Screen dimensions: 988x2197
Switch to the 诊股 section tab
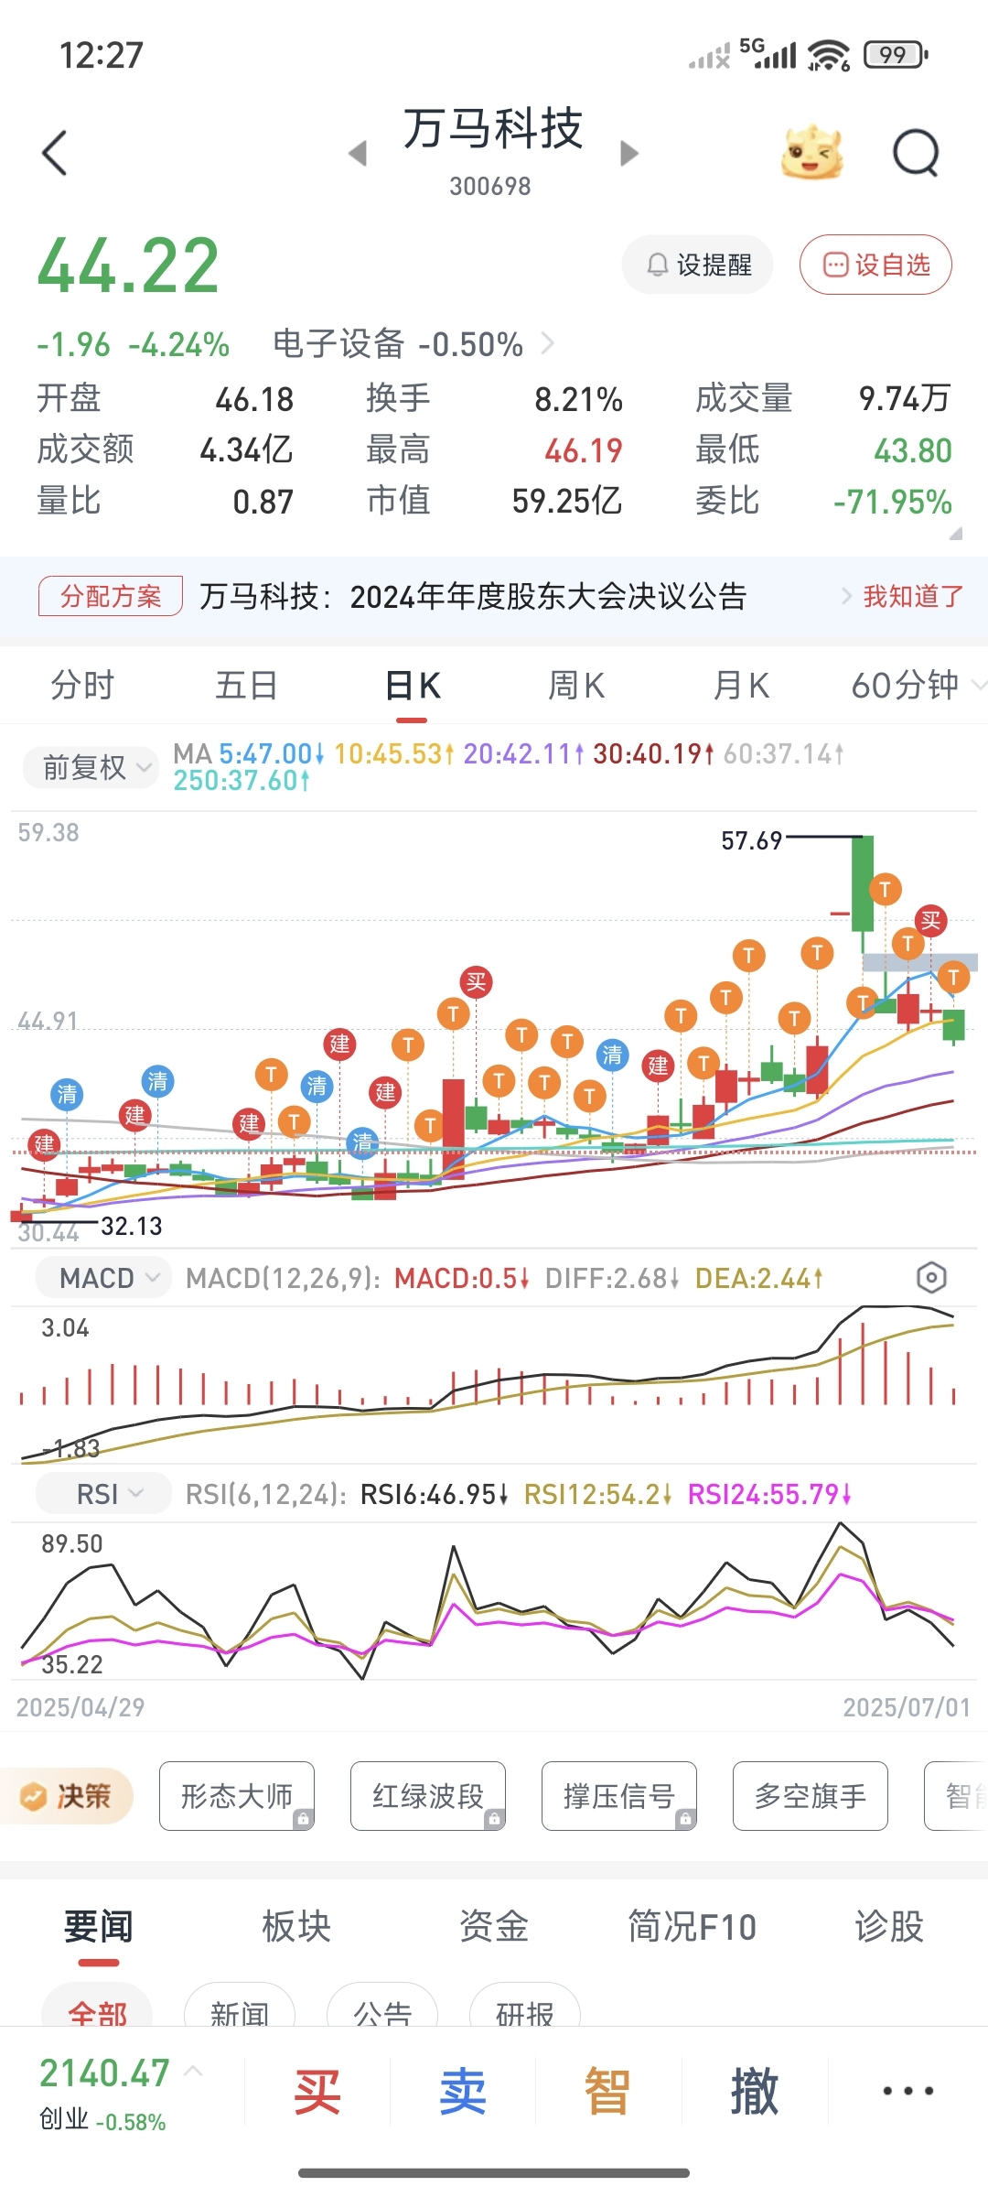pos(889,1926)
